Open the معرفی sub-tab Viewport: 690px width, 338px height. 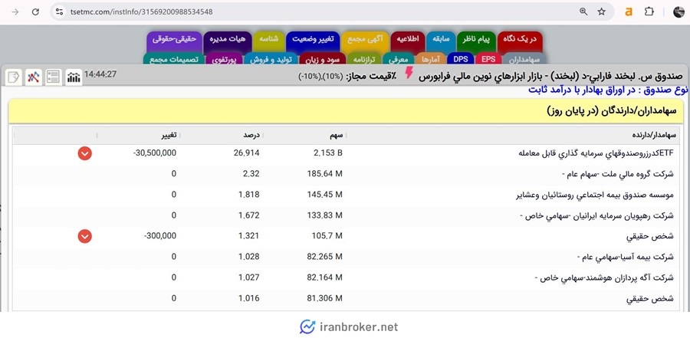pos(399,59)
